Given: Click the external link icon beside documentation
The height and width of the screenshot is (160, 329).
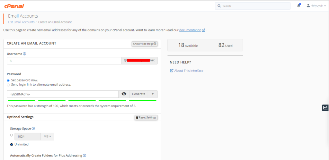Looking at the screenshot, I should point(203,30).
